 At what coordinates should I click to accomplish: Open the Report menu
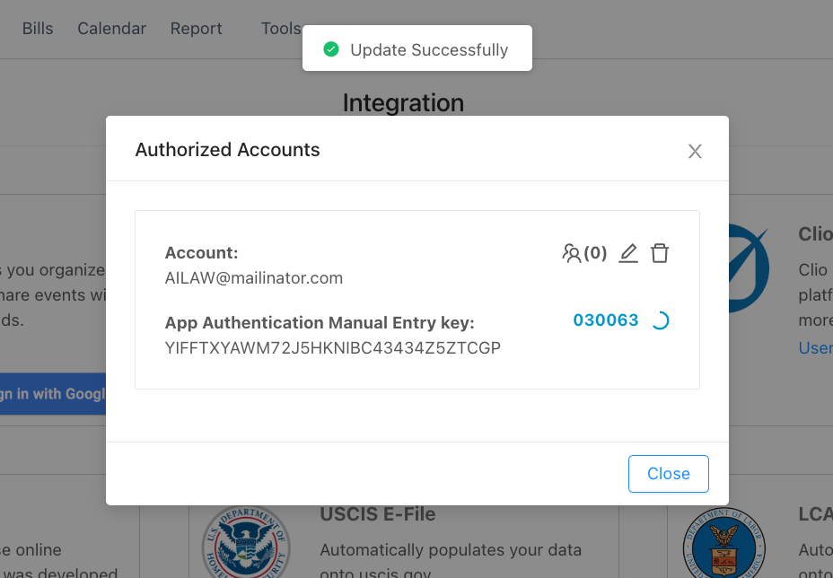(x=196, y=28)
